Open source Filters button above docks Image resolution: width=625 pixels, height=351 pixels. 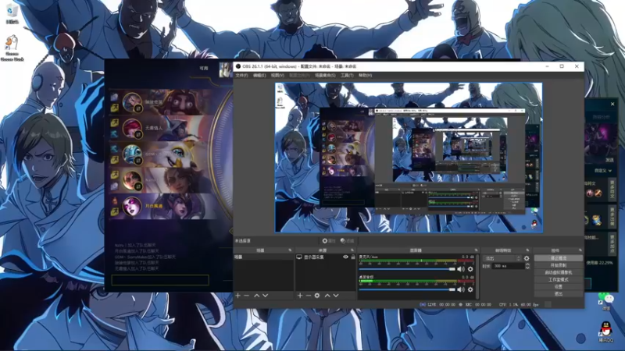point(347,241)
